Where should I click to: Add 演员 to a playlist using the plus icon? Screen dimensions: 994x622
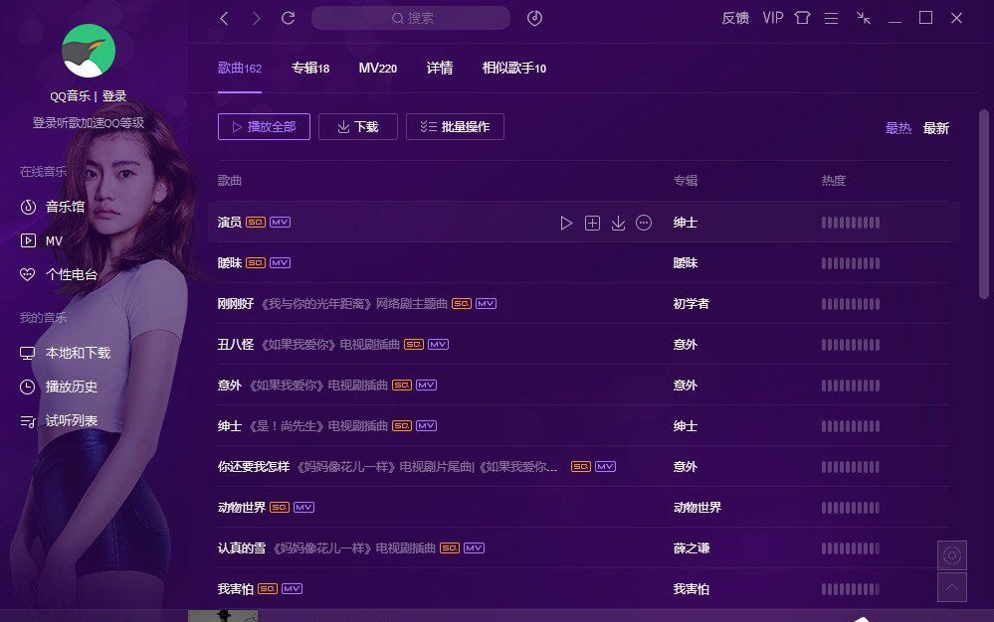pyautogui.click(x=593, y=223)
